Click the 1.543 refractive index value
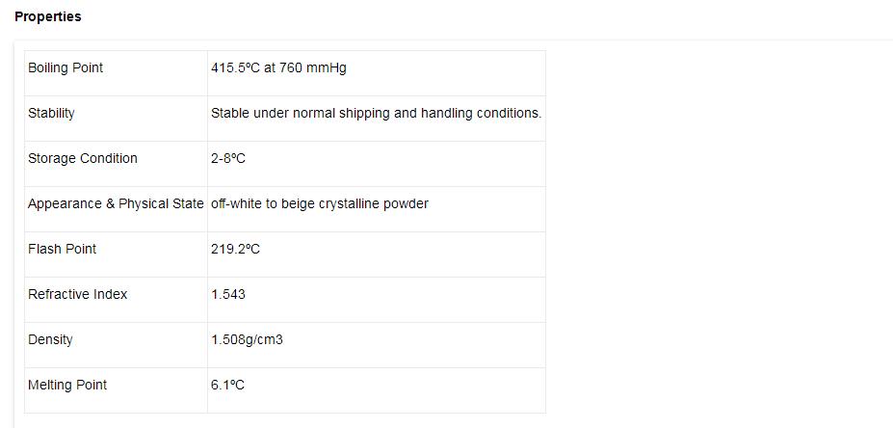 [228, 294]
